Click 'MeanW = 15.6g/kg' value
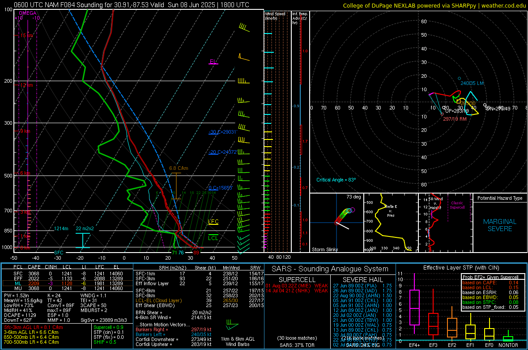The height and width of the screenshot is (350, 528). (23, 300)
